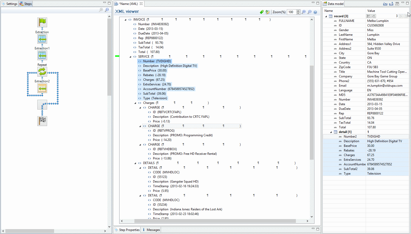Zoom out in the Steps panel
The height and width of the screenshot is (234, 411).
click(x=107, y=10)
